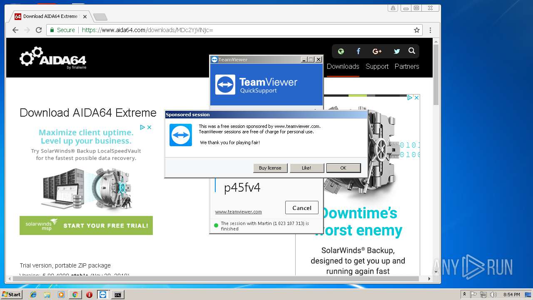Open the AIDA64 Facebook page icon
Viewport: 533px width, 300px height.
pos(359,51)
